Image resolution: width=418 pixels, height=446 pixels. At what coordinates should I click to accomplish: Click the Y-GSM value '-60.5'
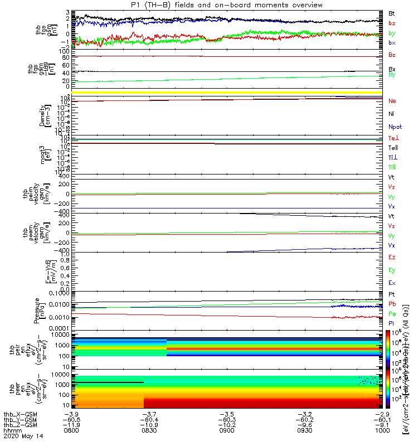point(71,420)
